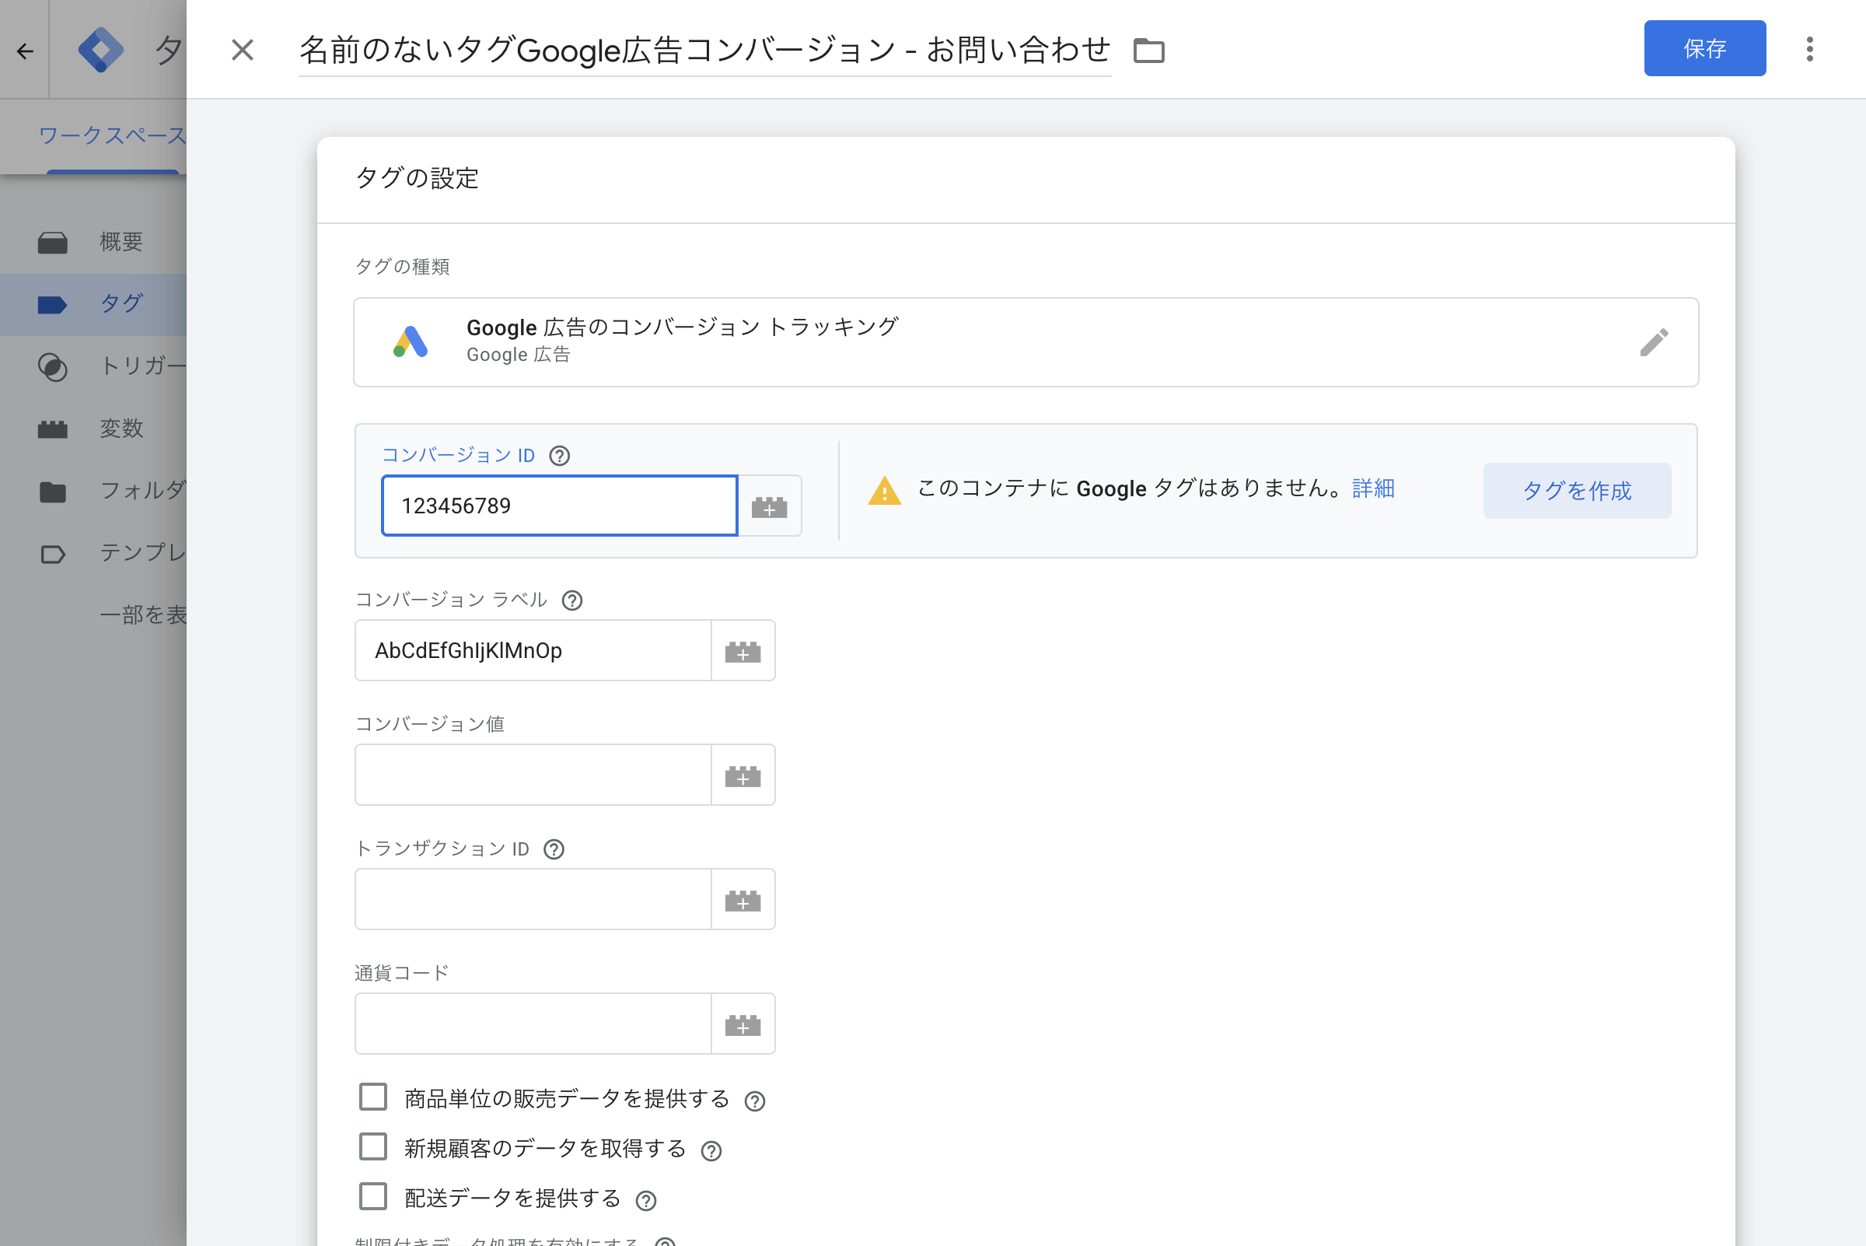Image resolution: width=1866 pixels, height=1246 pixels.
Task: Click the テンプレート sidebar label icon
Action: (52, 554)
